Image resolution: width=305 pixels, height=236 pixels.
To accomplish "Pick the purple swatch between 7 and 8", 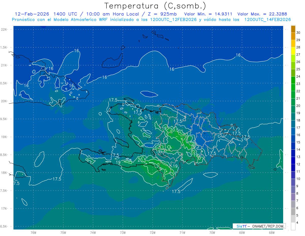I will (293, 197).
